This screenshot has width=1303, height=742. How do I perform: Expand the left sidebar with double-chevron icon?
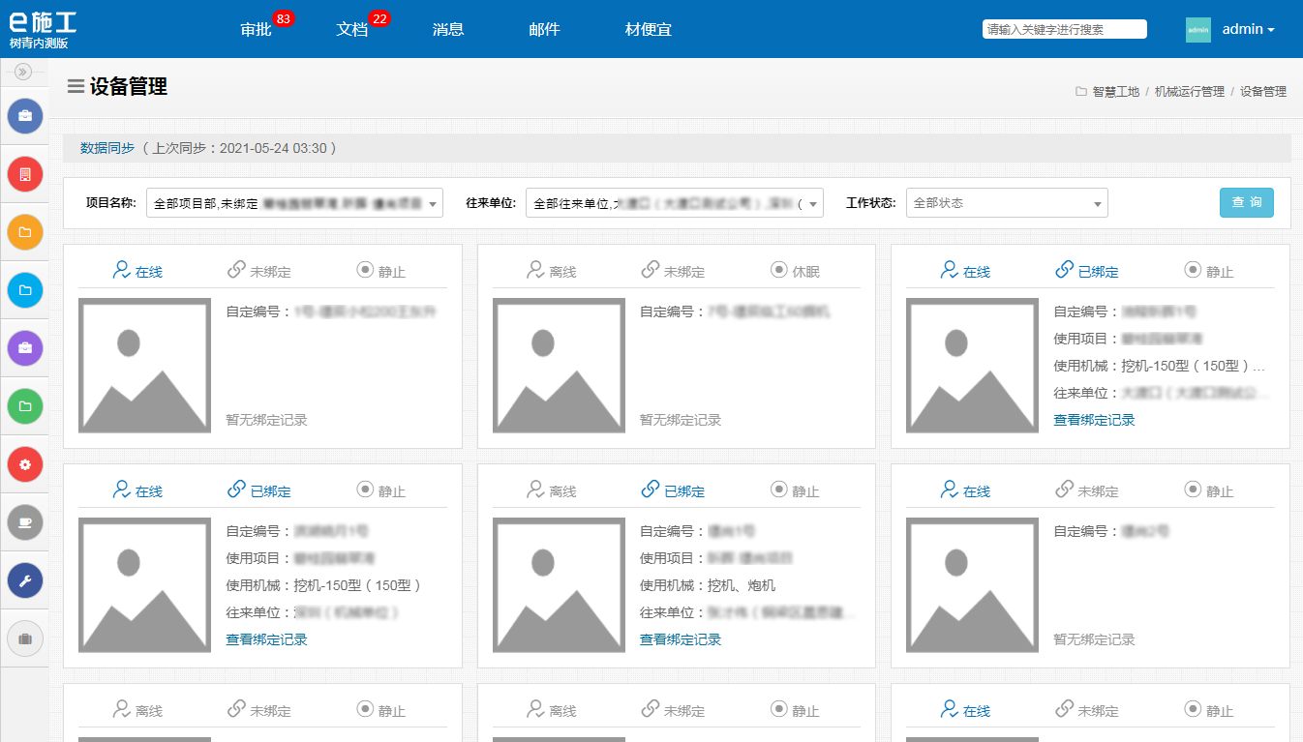[x=24, y=72]
